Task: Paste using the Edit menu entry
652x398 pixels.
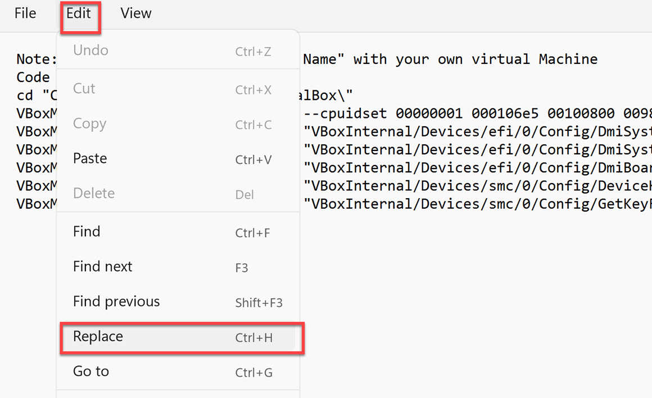Action: 90,158
